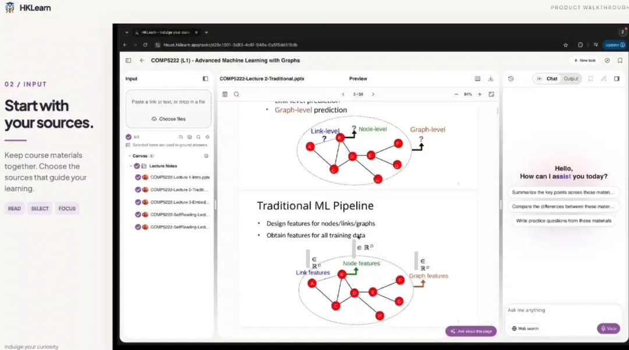Download the COMP5222-Lecture 2 file
The width and height of the screenshot is (629, 350).
tap(490, 79)
